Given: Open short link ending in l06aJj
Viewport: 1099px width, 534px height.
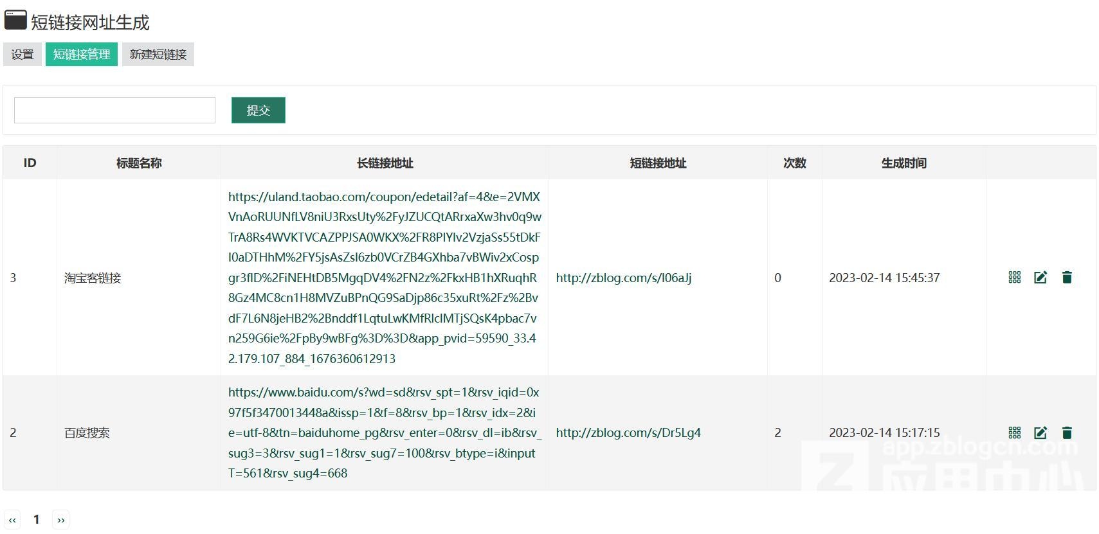Looking at the screenshot, I should point(623,278).
